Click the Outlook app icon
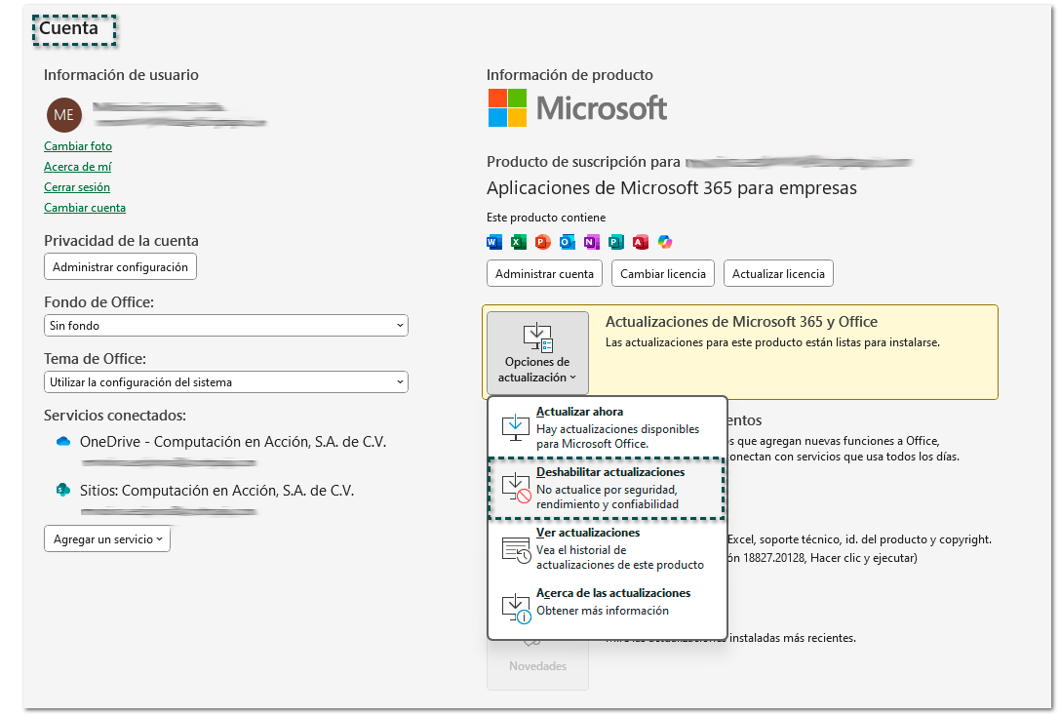 point(568,242)
